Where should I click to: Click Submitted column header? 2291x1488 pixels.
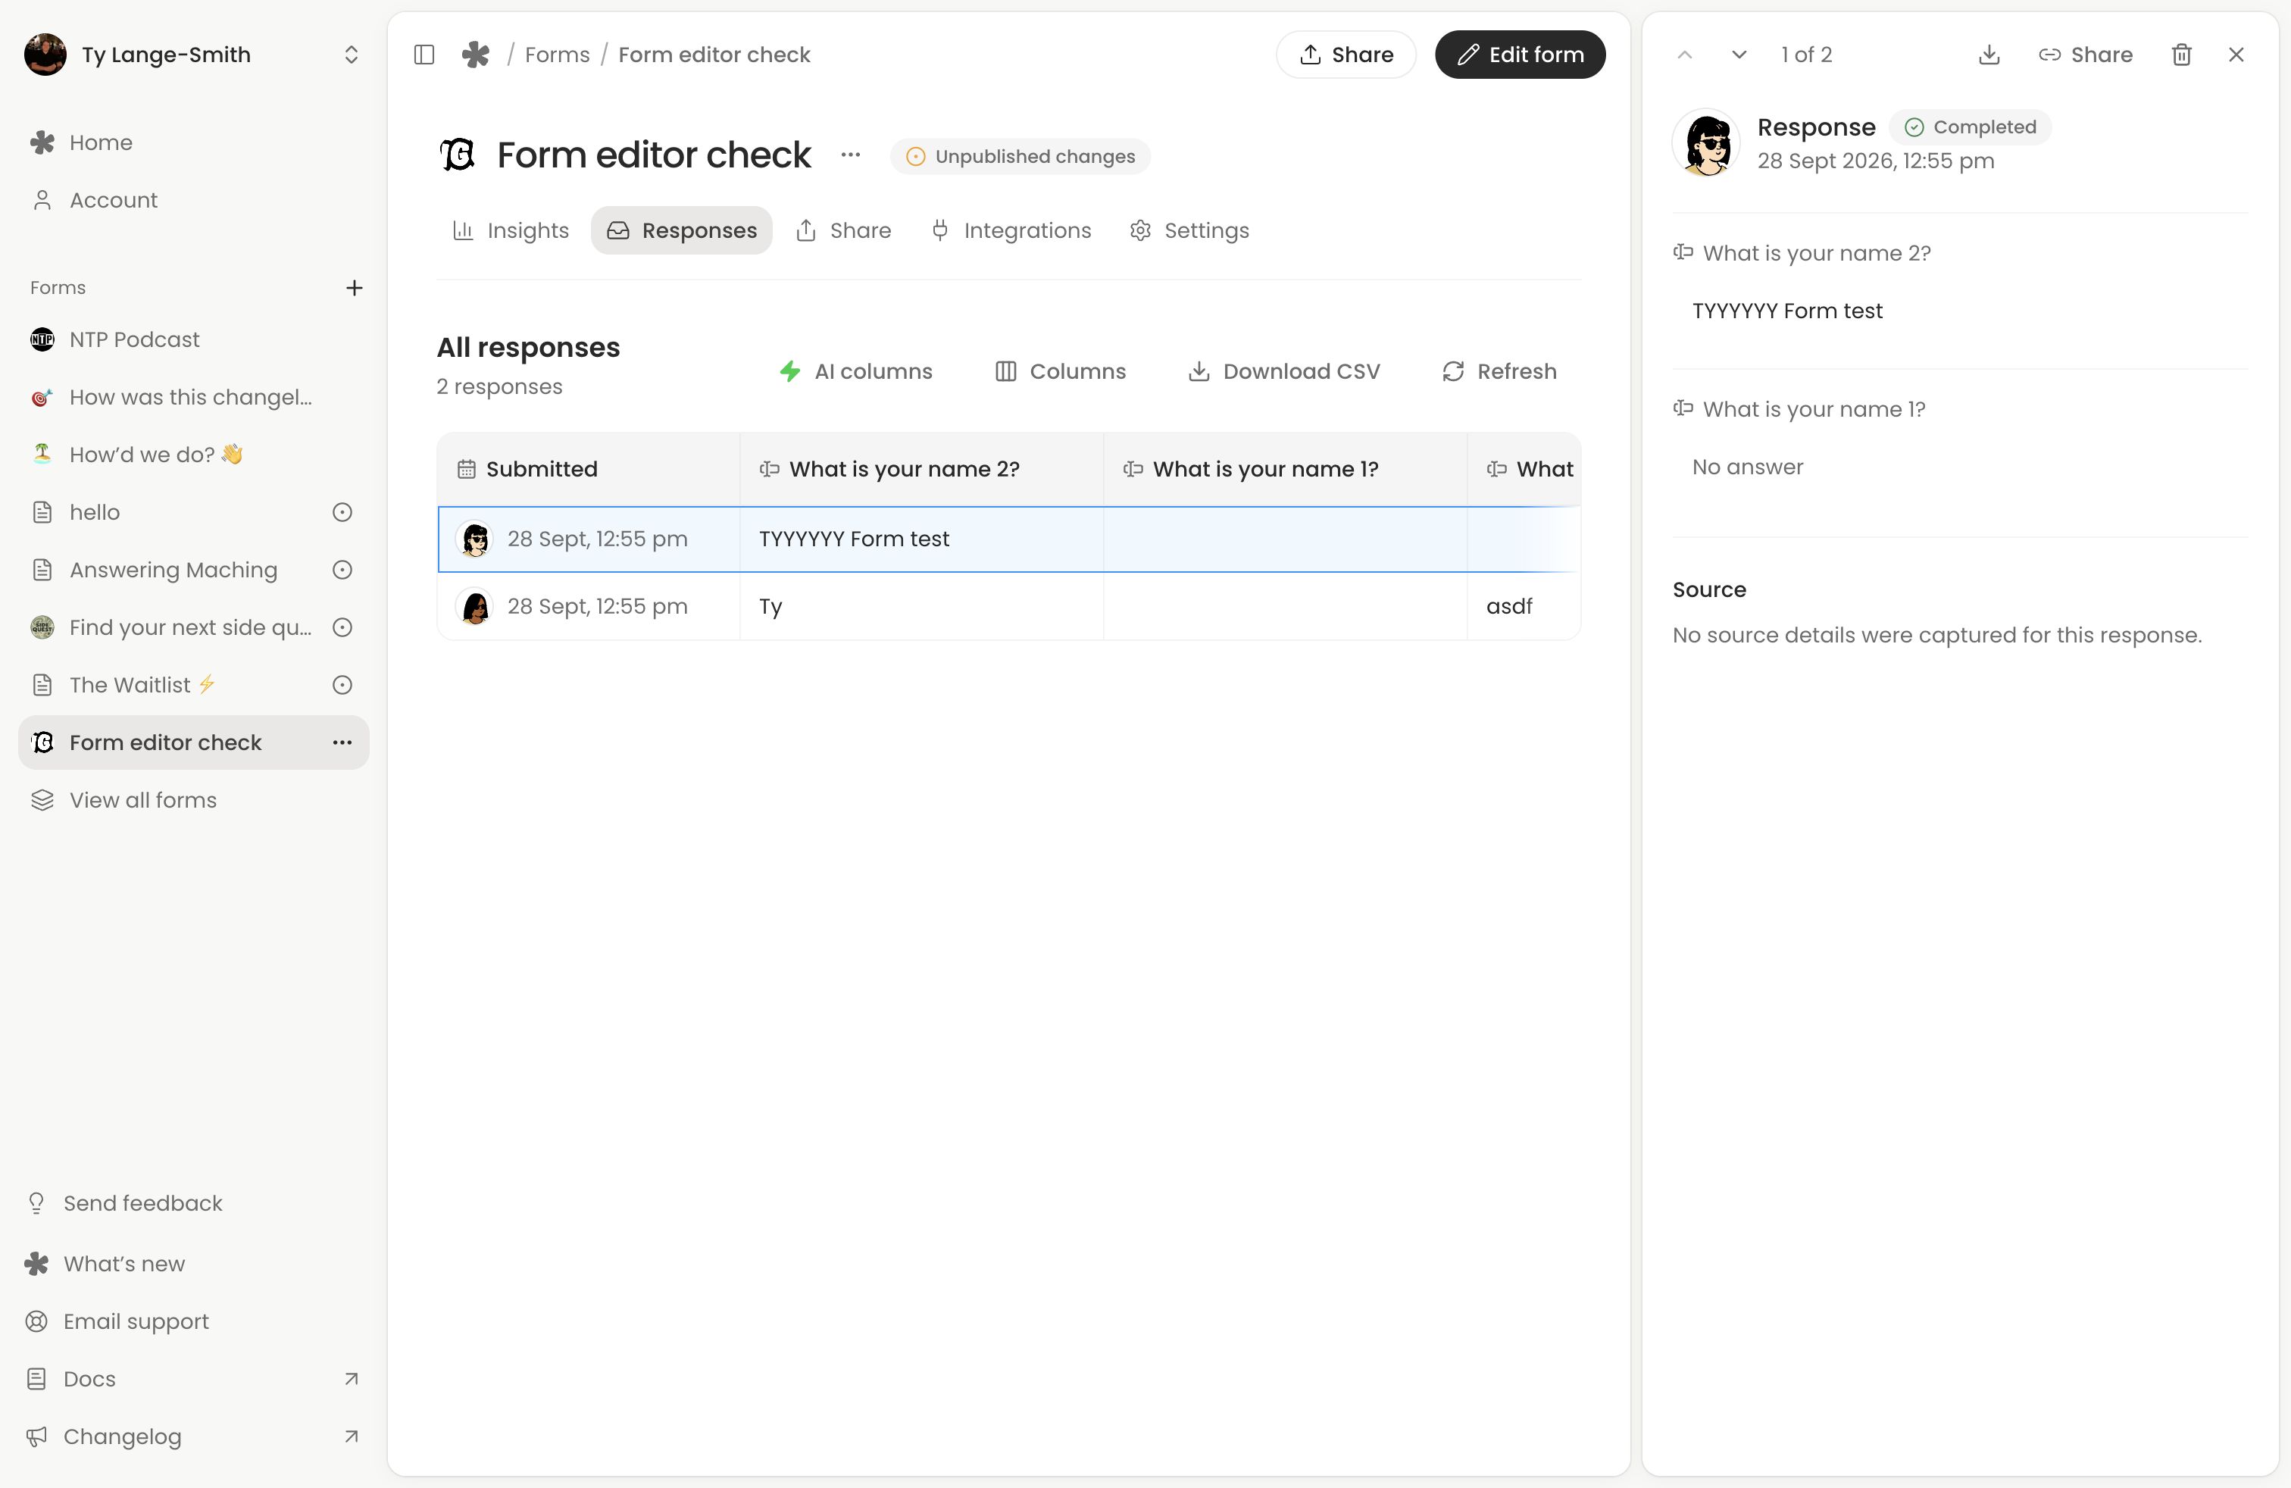pos(588,469)
